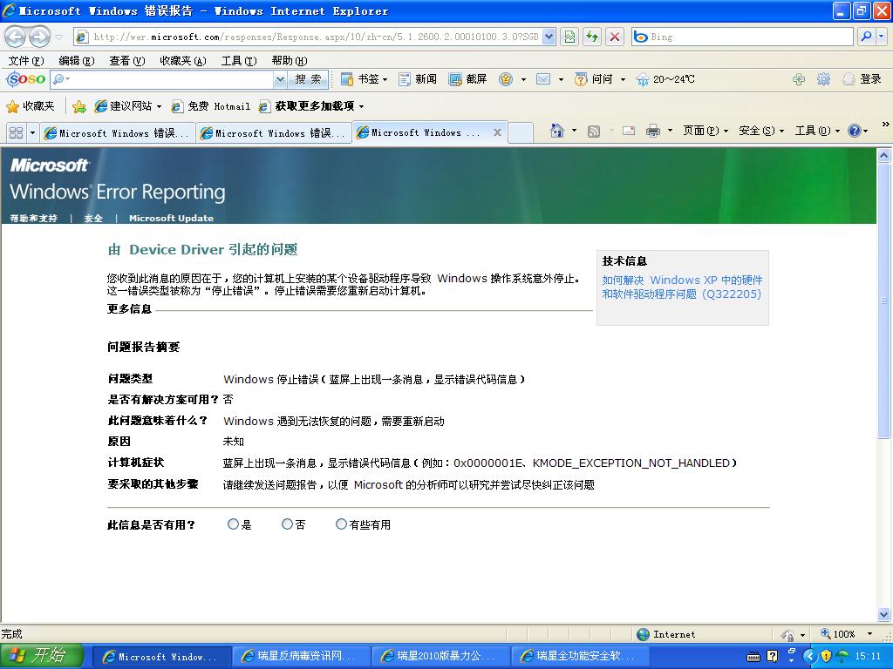
Task: Go forward with the IE Forward arrow
Action: [x=39, y=37]
